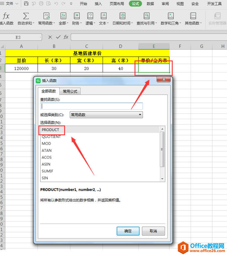Switch to the 数据 (Data) tab

click(150, 4)
